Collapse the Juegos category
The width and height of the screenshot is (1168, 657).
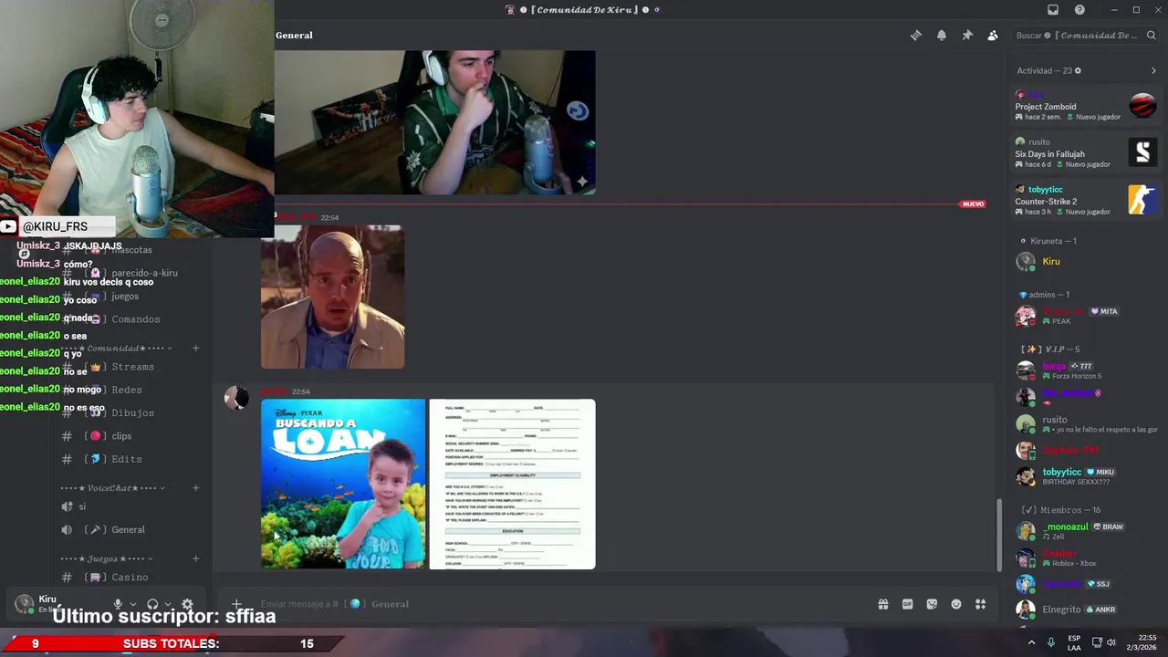[x=105, y=558]
